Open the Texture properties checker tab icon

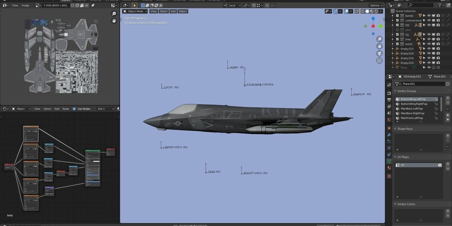click(x=389, y=176)
